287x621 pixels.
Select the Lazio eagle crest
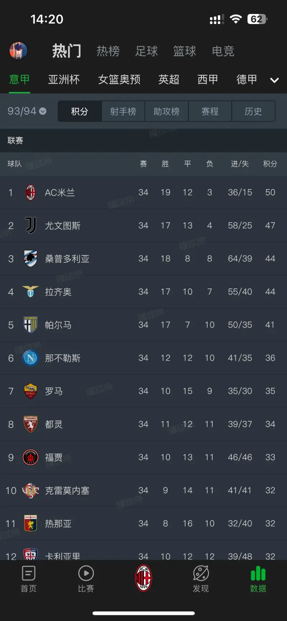click(30, 292)
